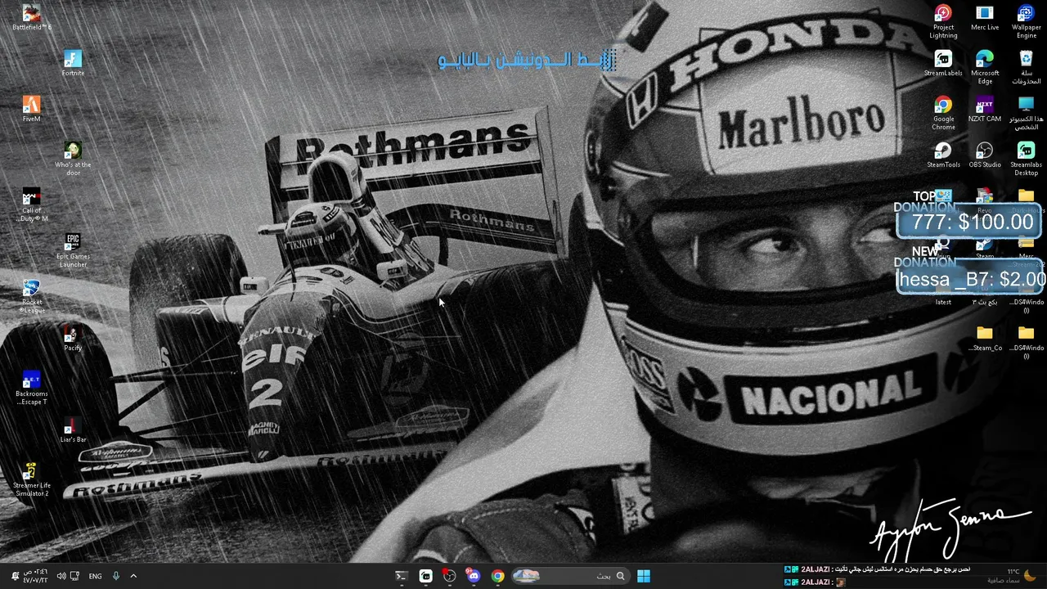1047x589 pixels.
Task: Select Streamer Life Simulator 2 icon
Action: 31,479
